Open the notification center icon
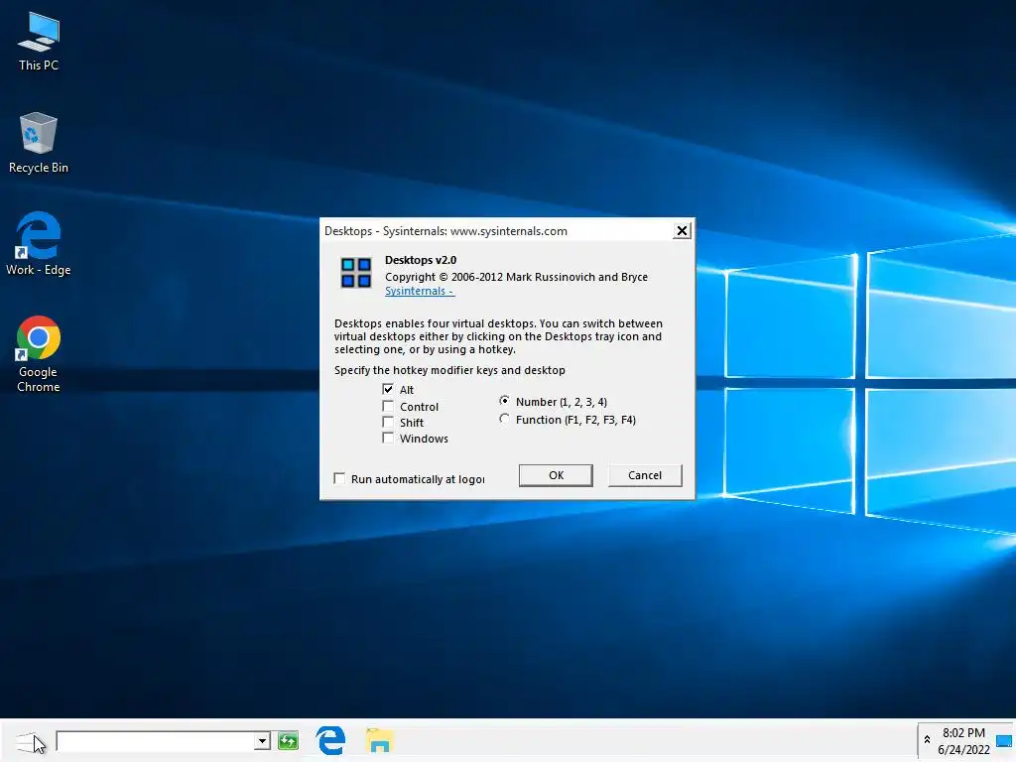 (x=1004, y=740)
